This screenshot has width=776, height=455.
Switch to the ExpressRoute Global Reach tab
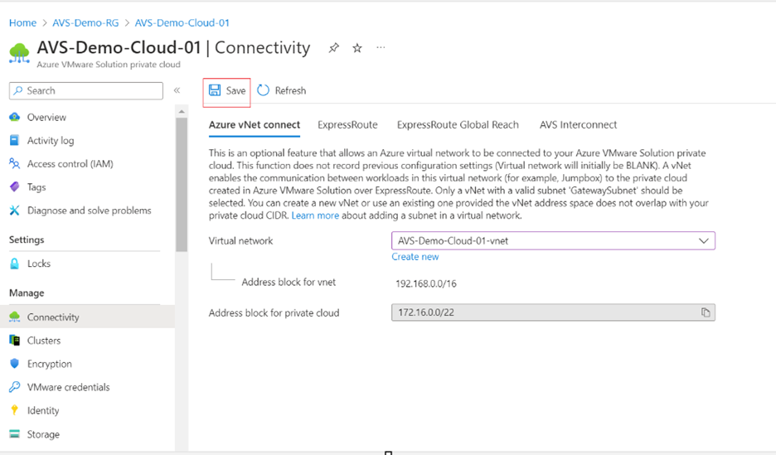(x=458, y=125)
